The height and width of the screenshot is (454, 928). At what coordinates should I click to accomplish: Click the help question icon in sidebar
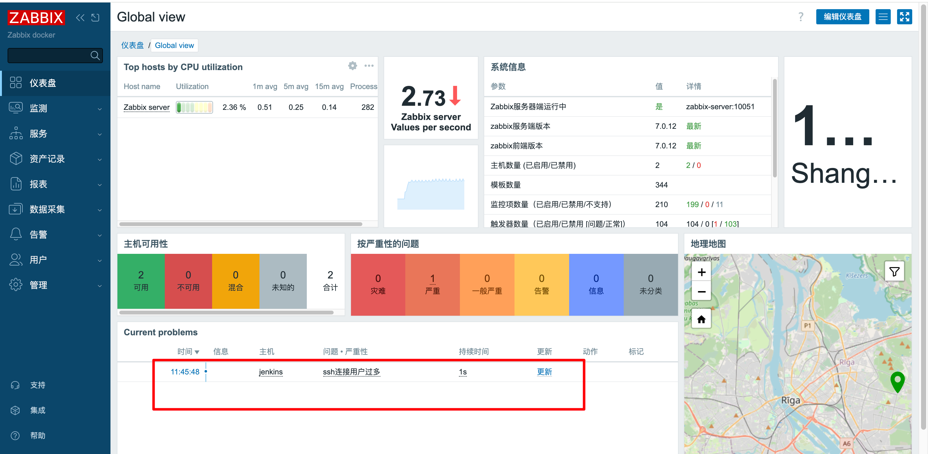(15, 435)
